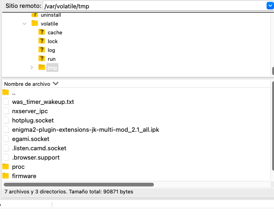The image size is (274, 218).
Task: Click the tmp open folder icon
Action: point(42,67)
